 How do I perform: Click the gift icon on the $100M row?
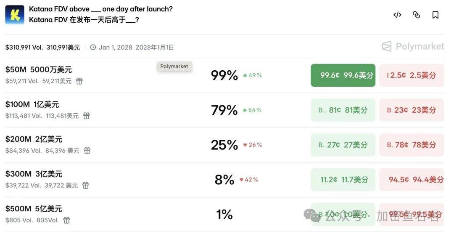pyautogui.click(x=86, y=116)
